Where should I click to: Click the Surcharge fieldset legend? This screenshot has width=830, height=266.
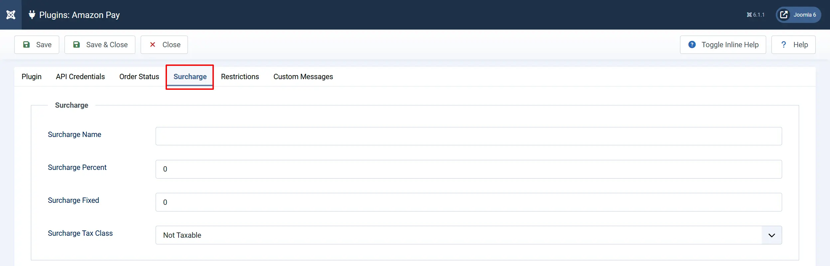71,105
